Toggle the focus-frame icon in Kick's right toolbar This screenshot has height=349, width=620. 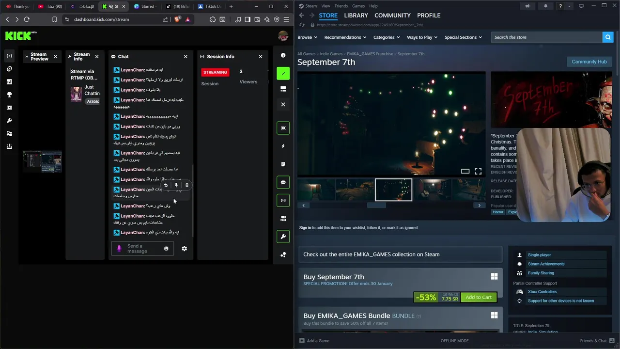283,128
